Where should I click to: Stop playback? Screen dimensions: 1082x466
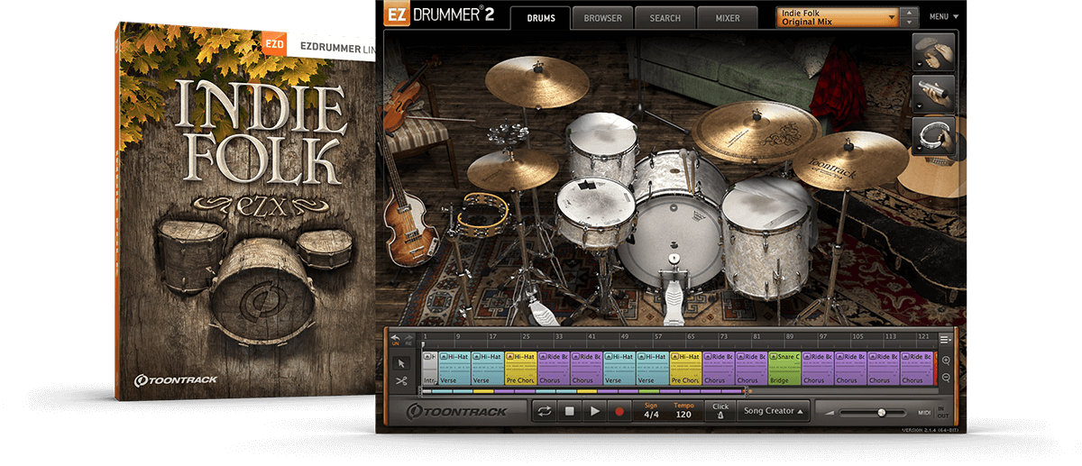(569, 411)
